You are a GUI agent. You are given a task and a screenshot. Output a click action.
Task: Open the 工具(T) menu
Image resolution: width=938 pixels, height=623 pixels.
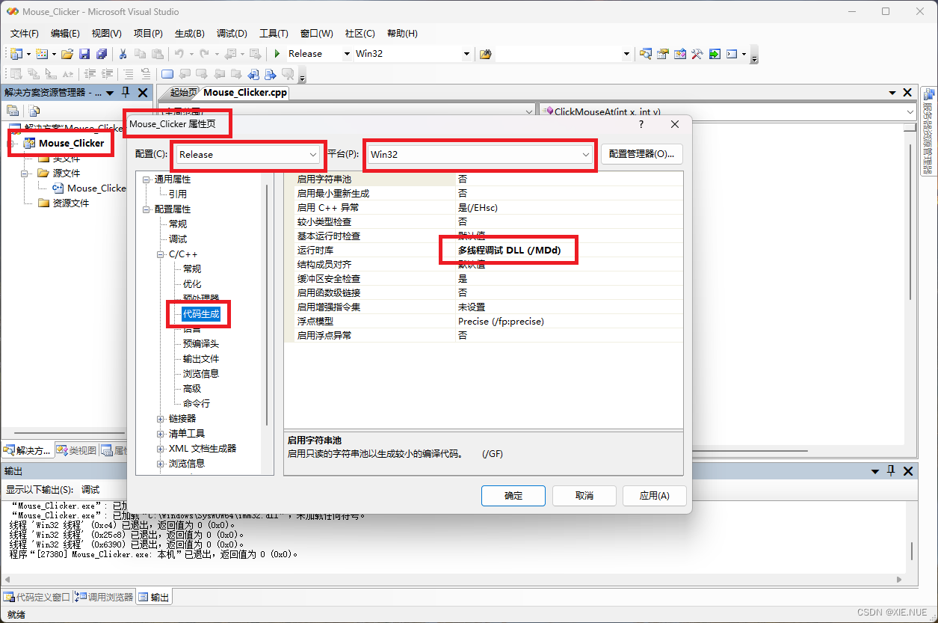pos(274,34)
